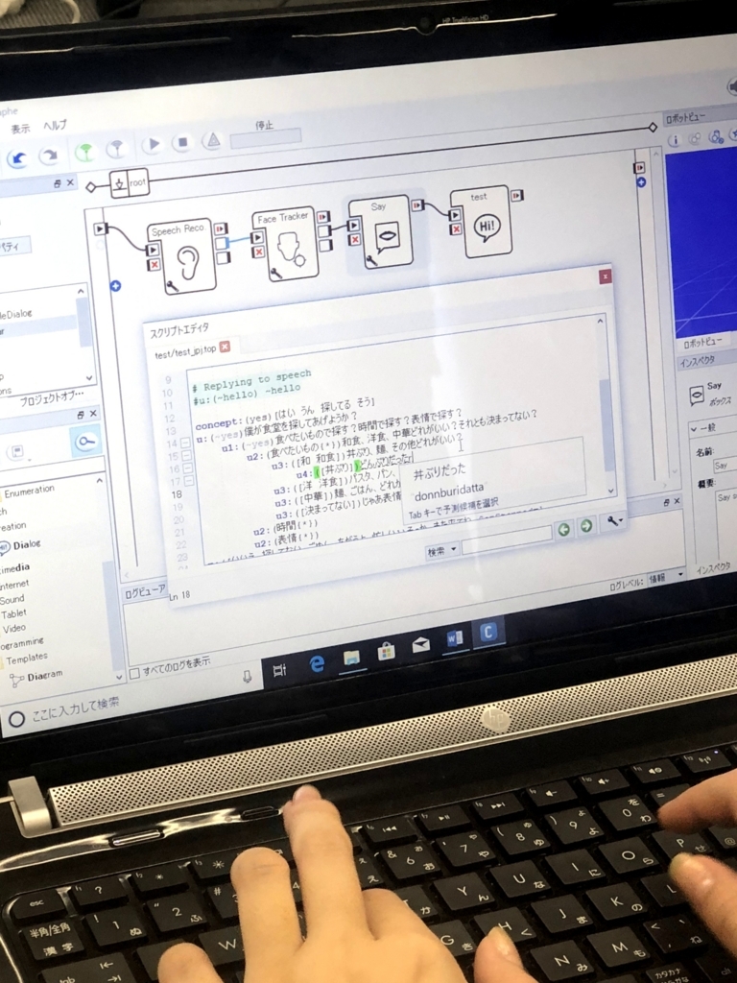Click the script editor scrollbar down arrow
737x983 pixels.
(611, 491)
